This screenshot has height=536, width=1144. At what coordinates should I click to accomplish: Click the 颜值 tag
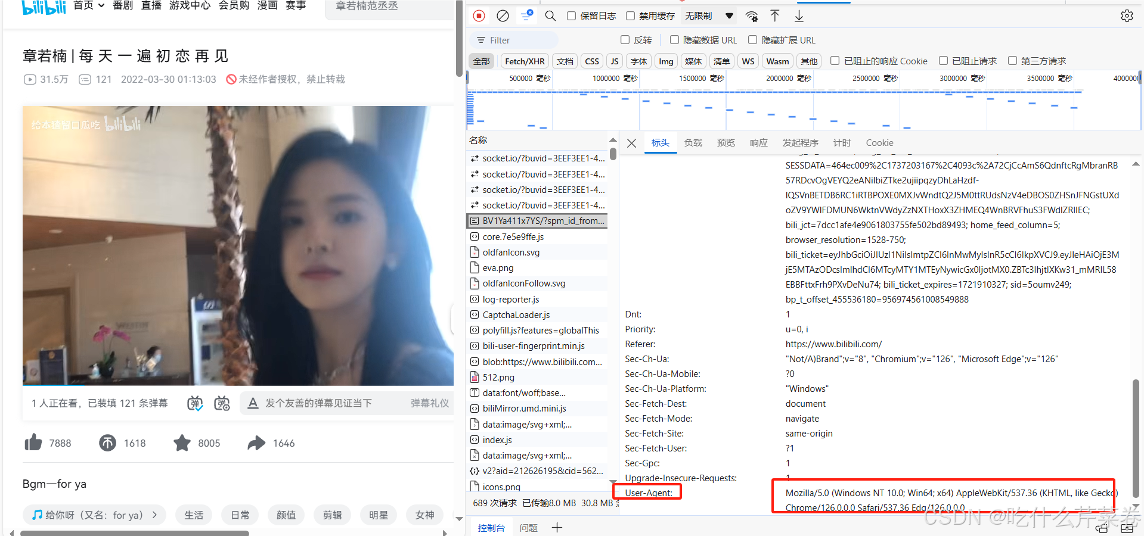[286, 515]
